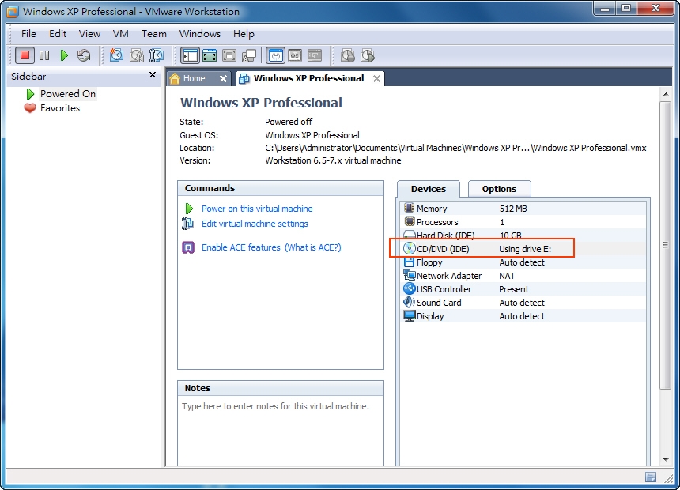Select the Appliance view toolbar icon
The width and height of the screenshot is (680, 490).
pos(295,55)
